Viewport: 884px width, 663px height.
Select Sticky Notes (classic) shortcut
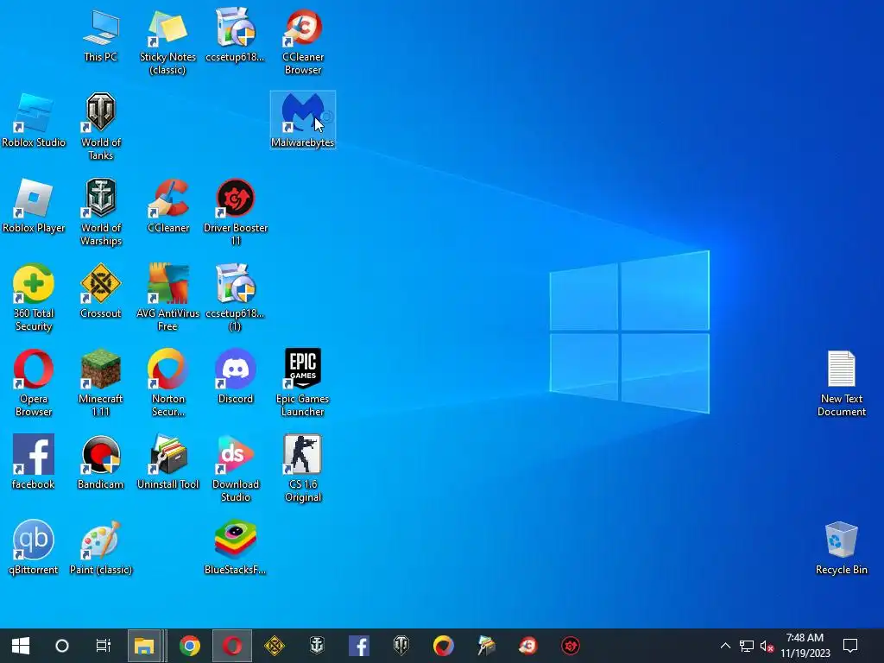coord(167,41)
